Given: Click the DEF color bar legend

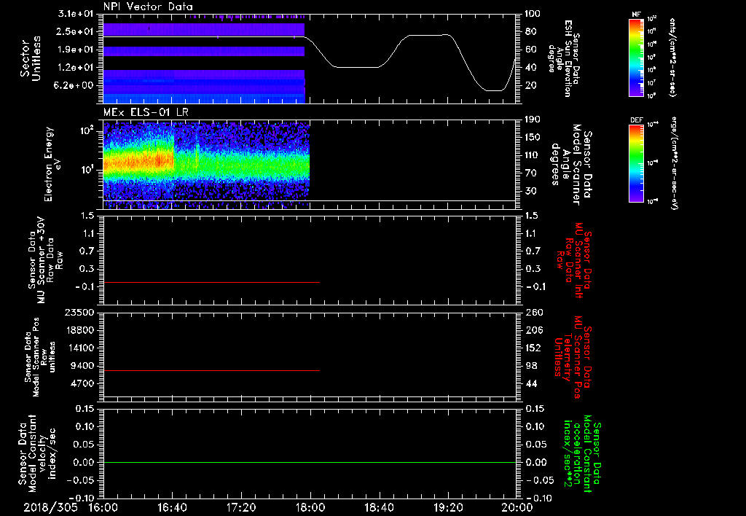Looking at the screenshot, I should point(636,163).
